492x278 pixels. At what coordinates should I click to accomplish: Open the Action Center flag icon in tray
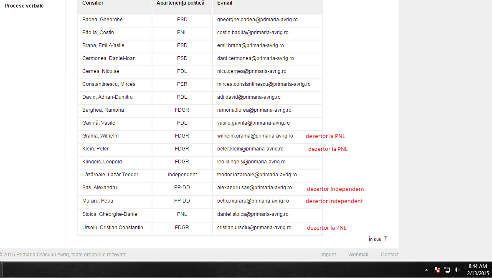(436, 270)
